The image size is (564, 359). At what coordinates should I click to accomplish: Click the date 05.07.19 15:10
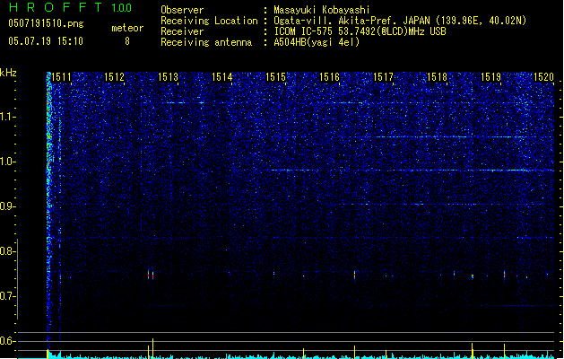[x=46, y=41]
